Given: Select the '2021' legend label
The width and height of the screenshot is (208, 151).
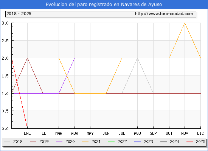Looking at the screenshot, I should point(96,142).
